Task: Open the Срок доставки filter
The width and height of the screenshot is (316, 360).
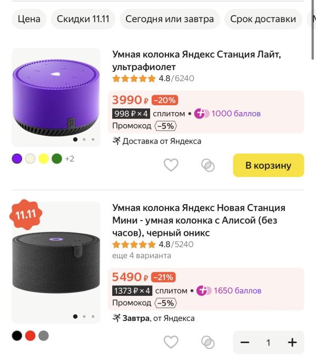Action: tap(263, 19)
